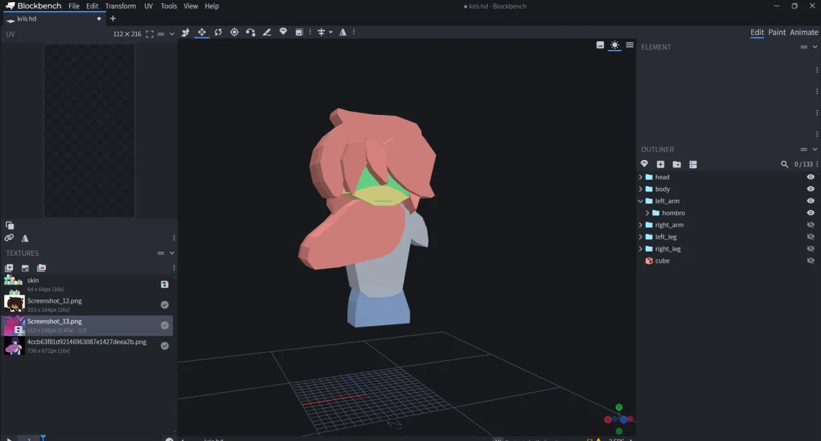Click the viewport orientation gizmo

619,419
